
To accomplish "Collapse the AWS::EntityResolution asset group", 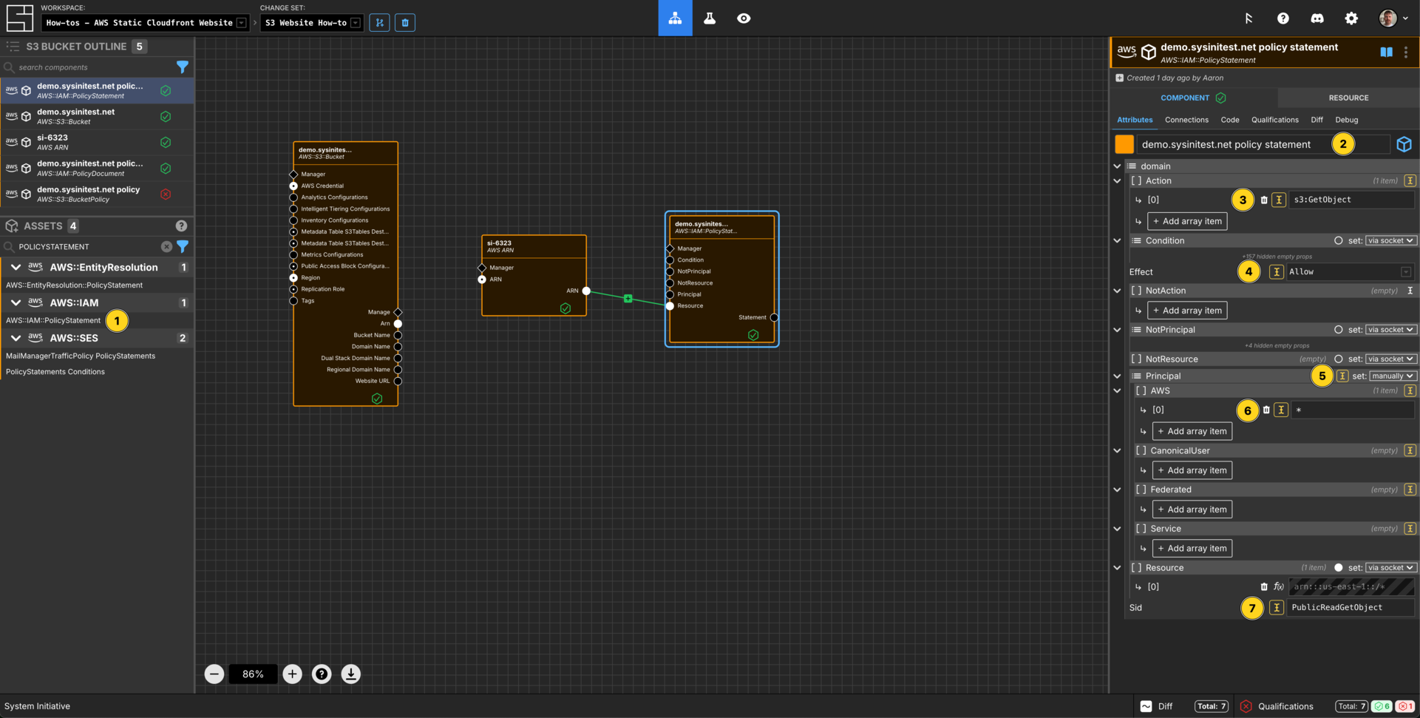I will [x=16, y=267].
